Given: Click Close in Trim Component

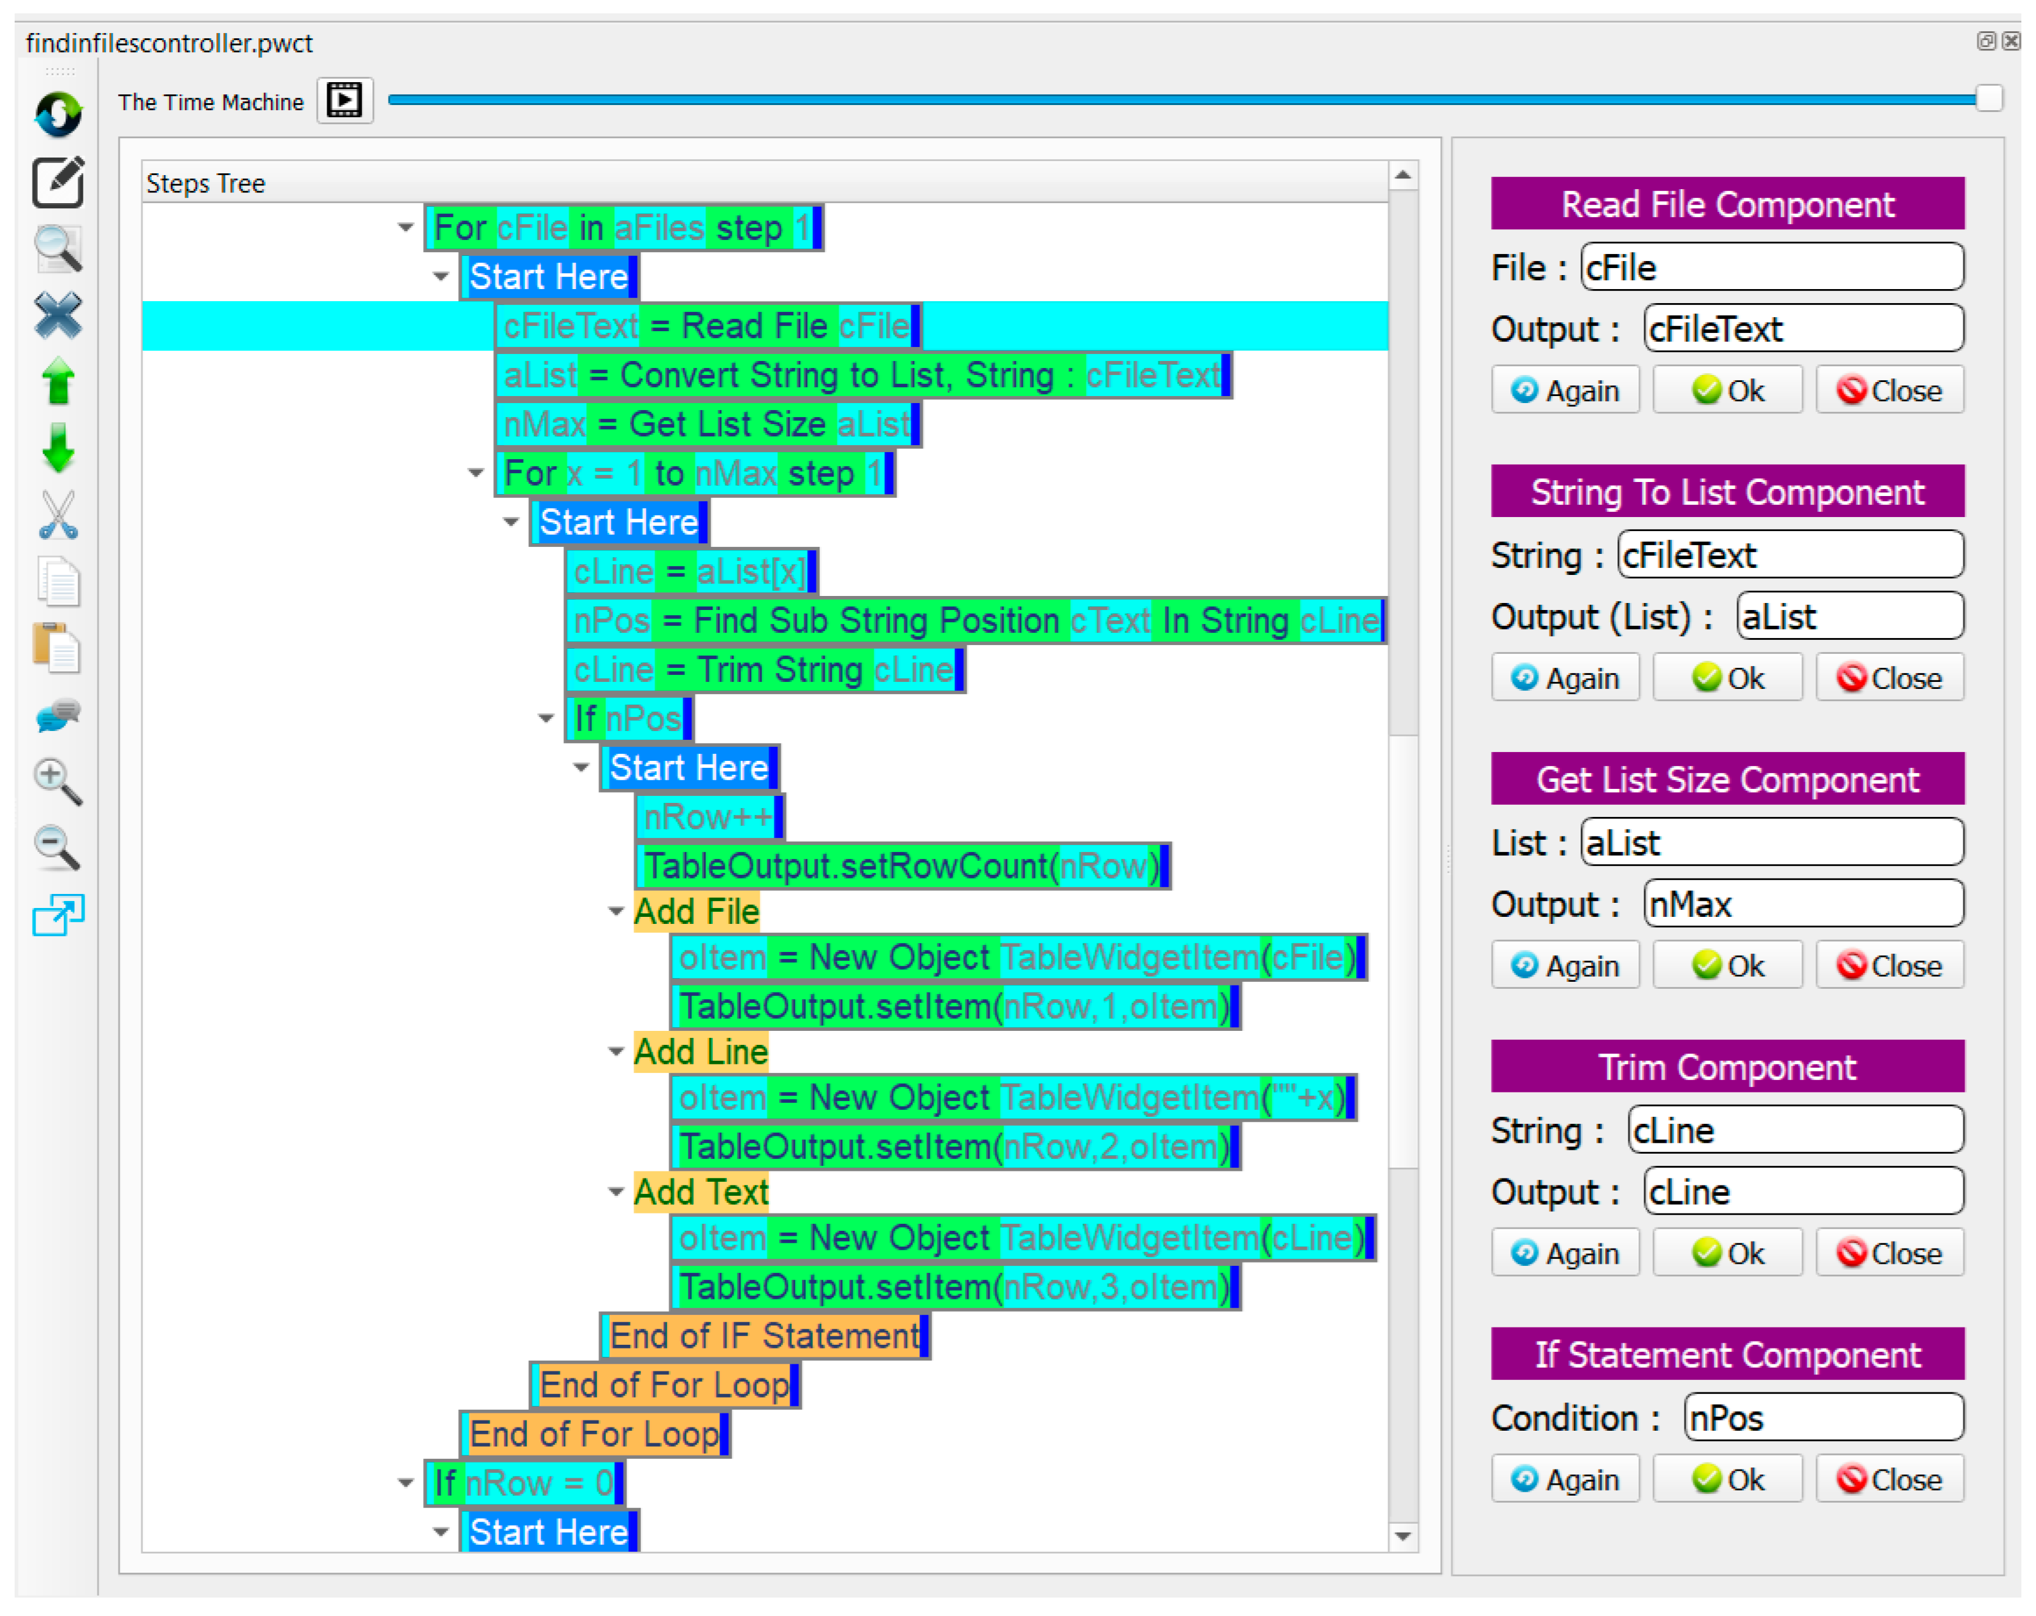Looking at the screenshot, I should point(1890,1254).
